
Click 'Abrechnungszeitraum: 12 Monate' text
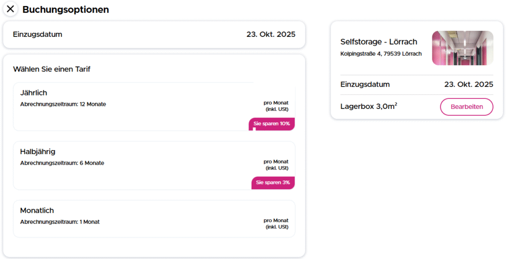[x=63, y=104]
